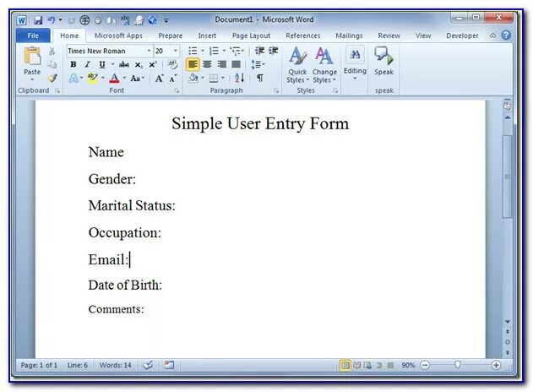Switch to Page Layout tab
533x392 pixels.
pos(251,35)
